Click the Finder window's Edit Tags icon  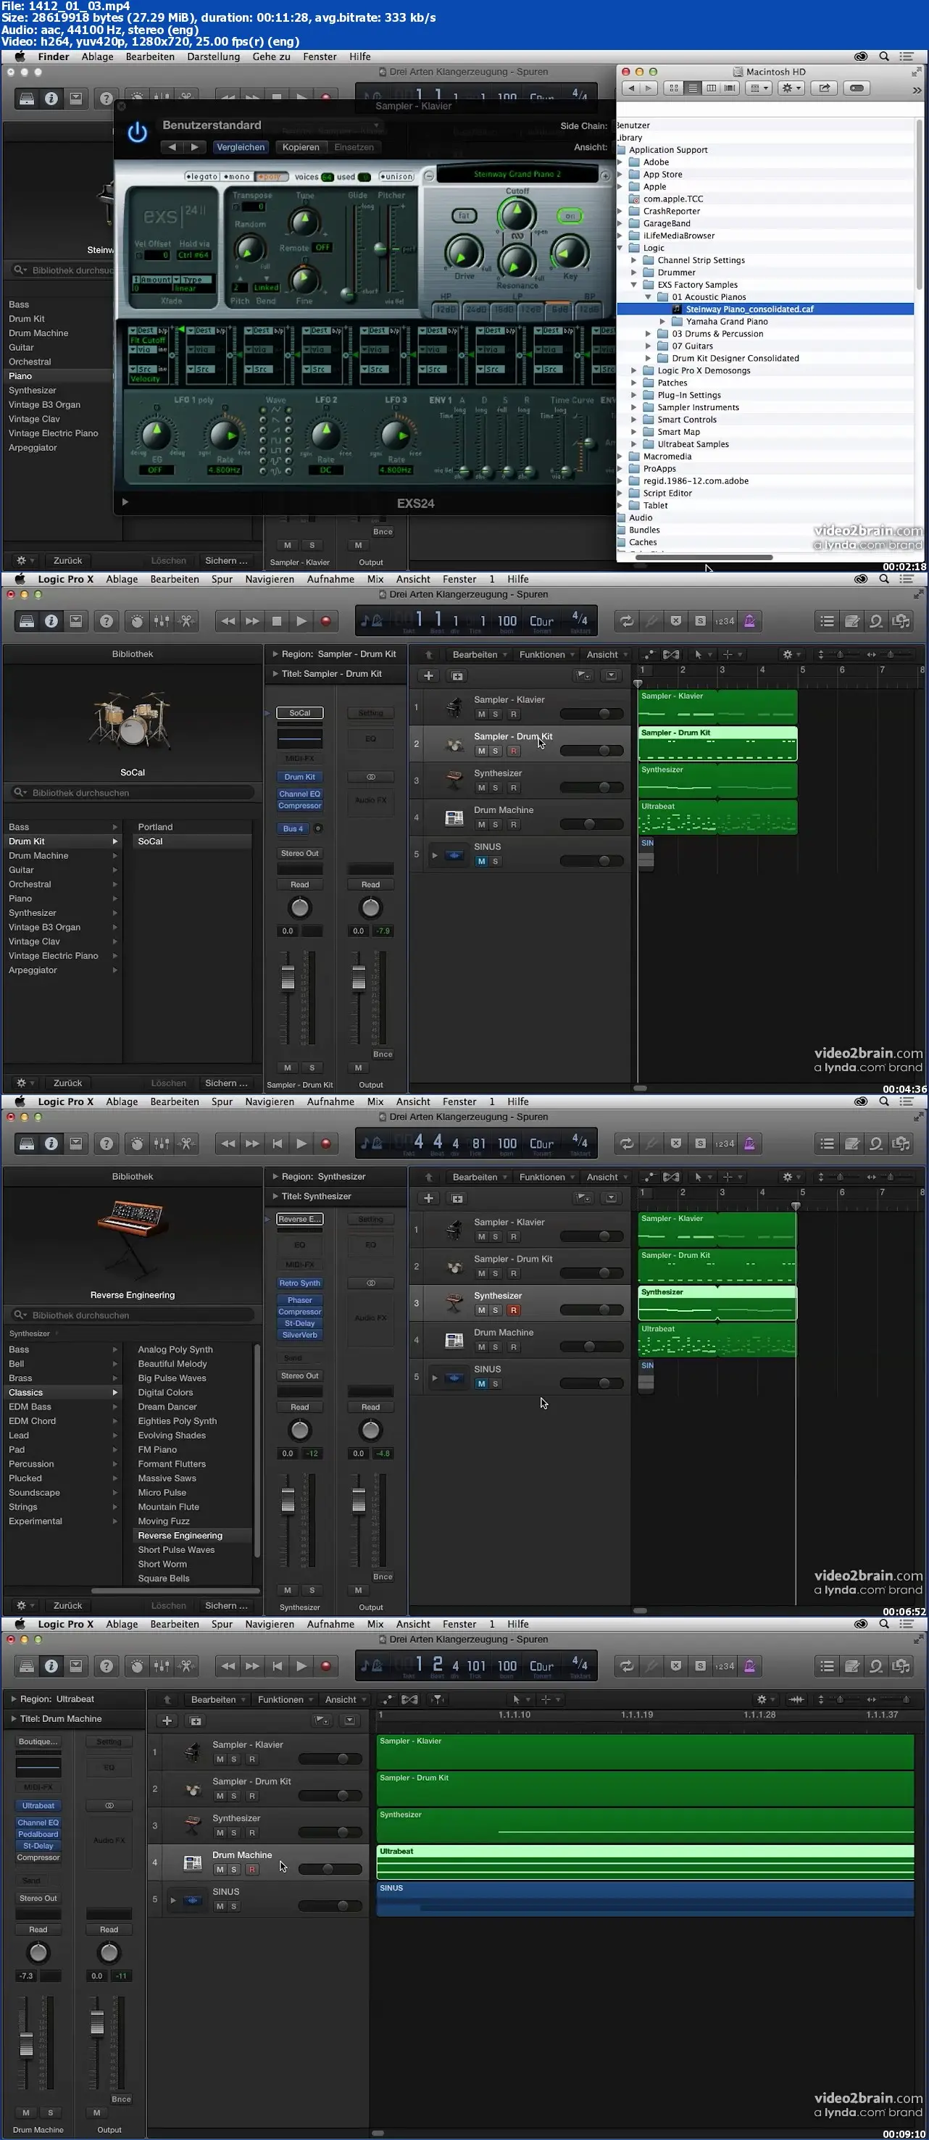pyautogui.click(x=857, y=88)
